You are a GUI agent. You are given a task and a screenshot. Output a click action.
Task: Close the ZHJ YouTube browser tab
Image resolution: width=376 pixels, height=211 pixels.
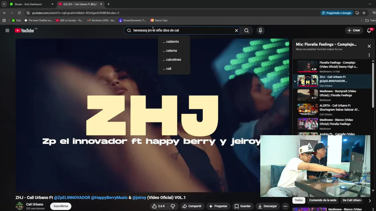pyautogui.click(x=101, y=4)
